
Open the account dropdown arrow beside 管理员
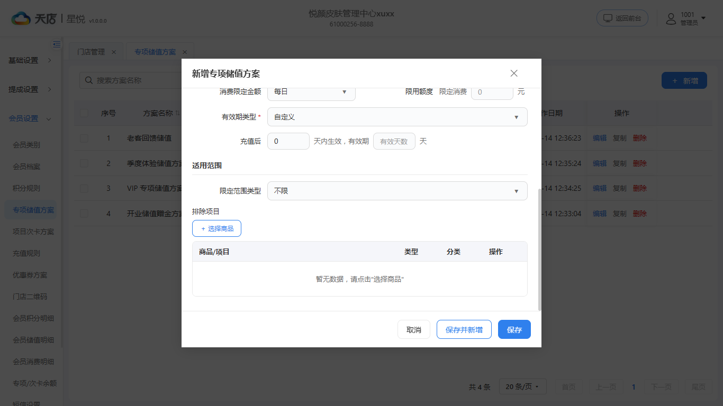[x=703, y=19]
